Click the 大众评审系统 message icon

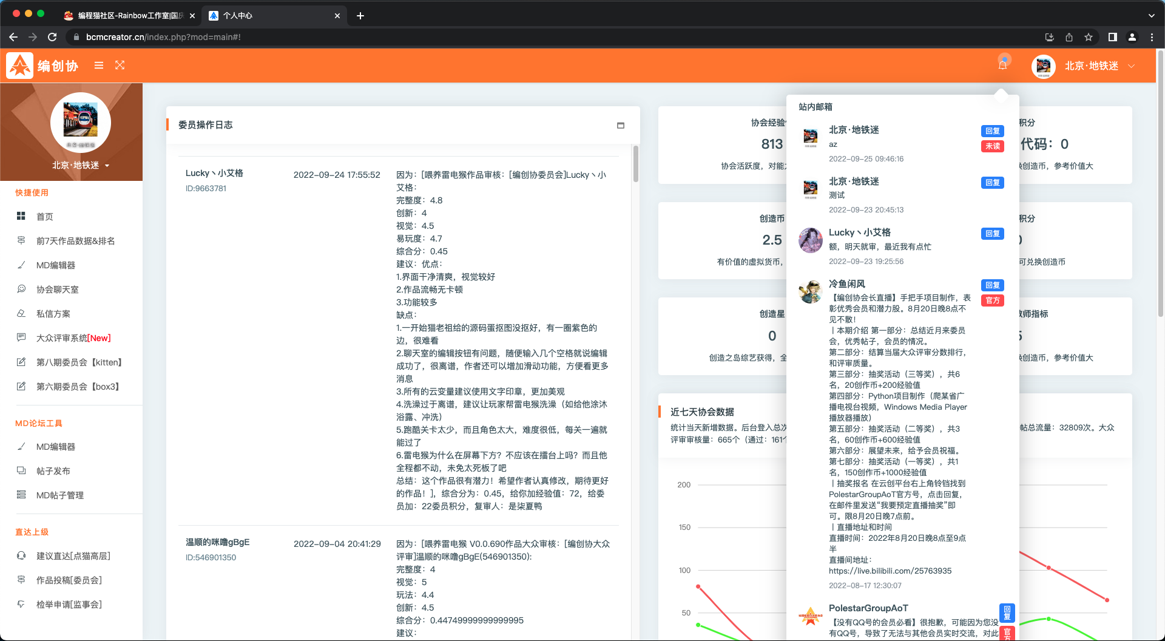(21, 337)
